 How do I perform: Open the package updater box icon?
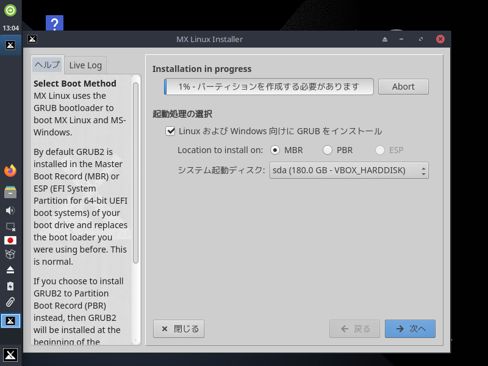coord(10,254)
